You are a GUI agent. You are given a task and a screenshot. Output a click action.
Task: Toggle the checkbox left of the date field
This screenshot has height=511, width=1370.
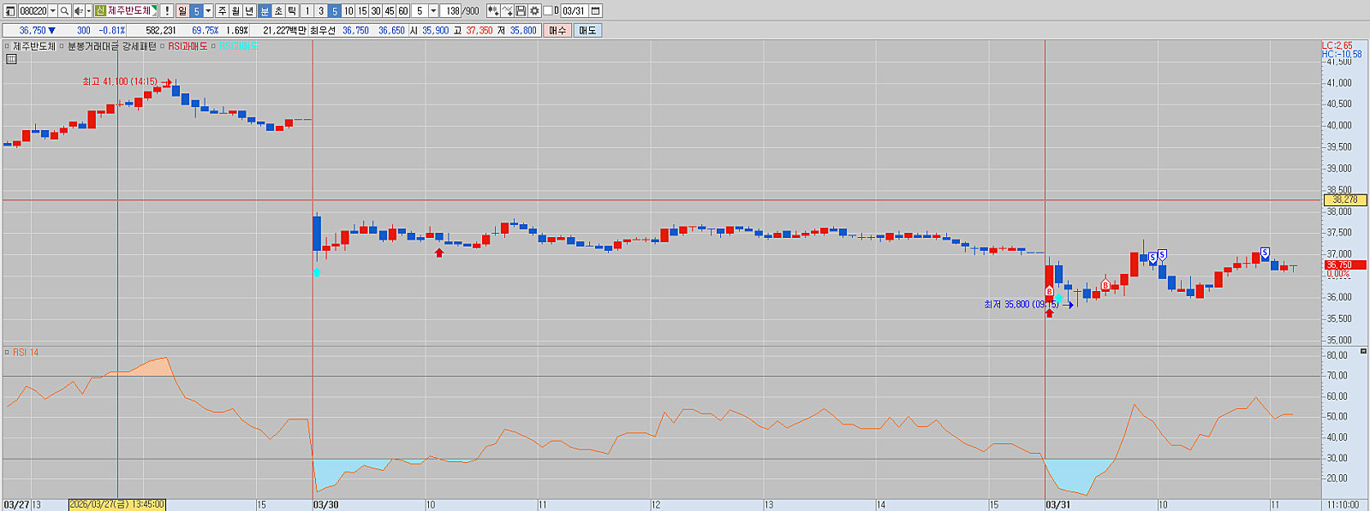tap(548, 11)
